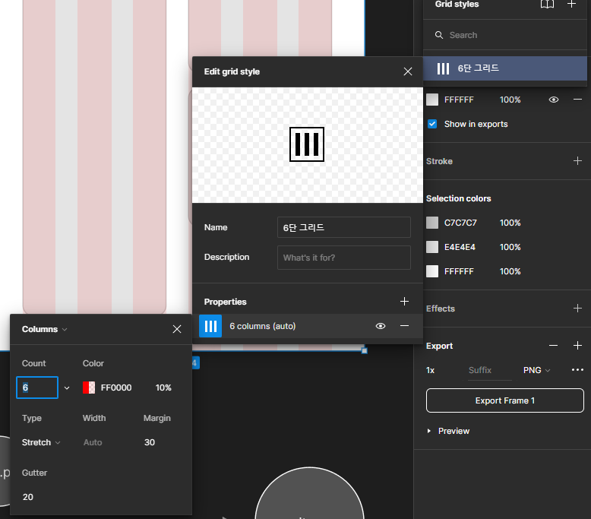The height and width of the screenshot is (519, 591).
Task: Click the FF0000 hex color value
Action: (x=116, y=388)
